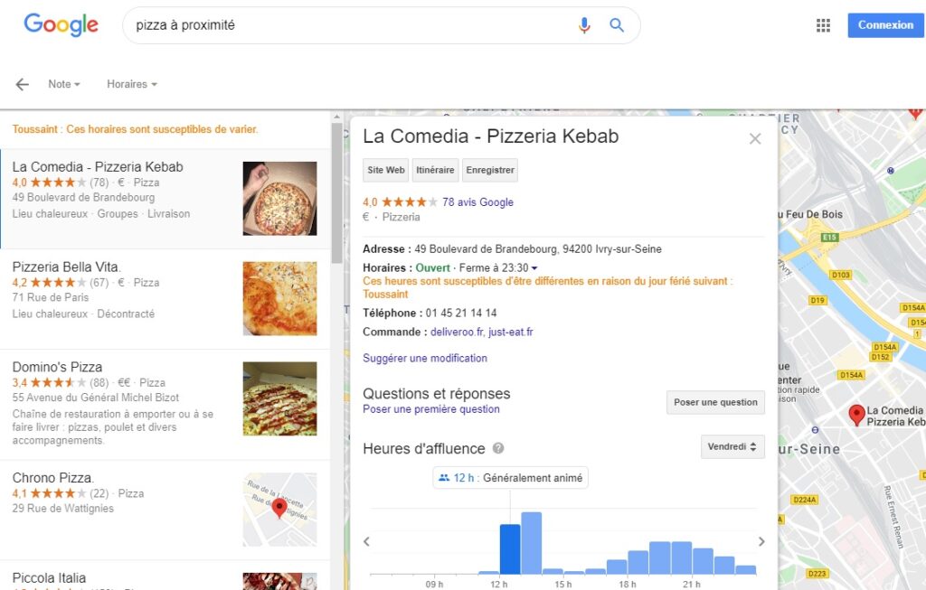Click the Site Web button
This screenshot has height=590, width=926.
[x=385, y=170]
